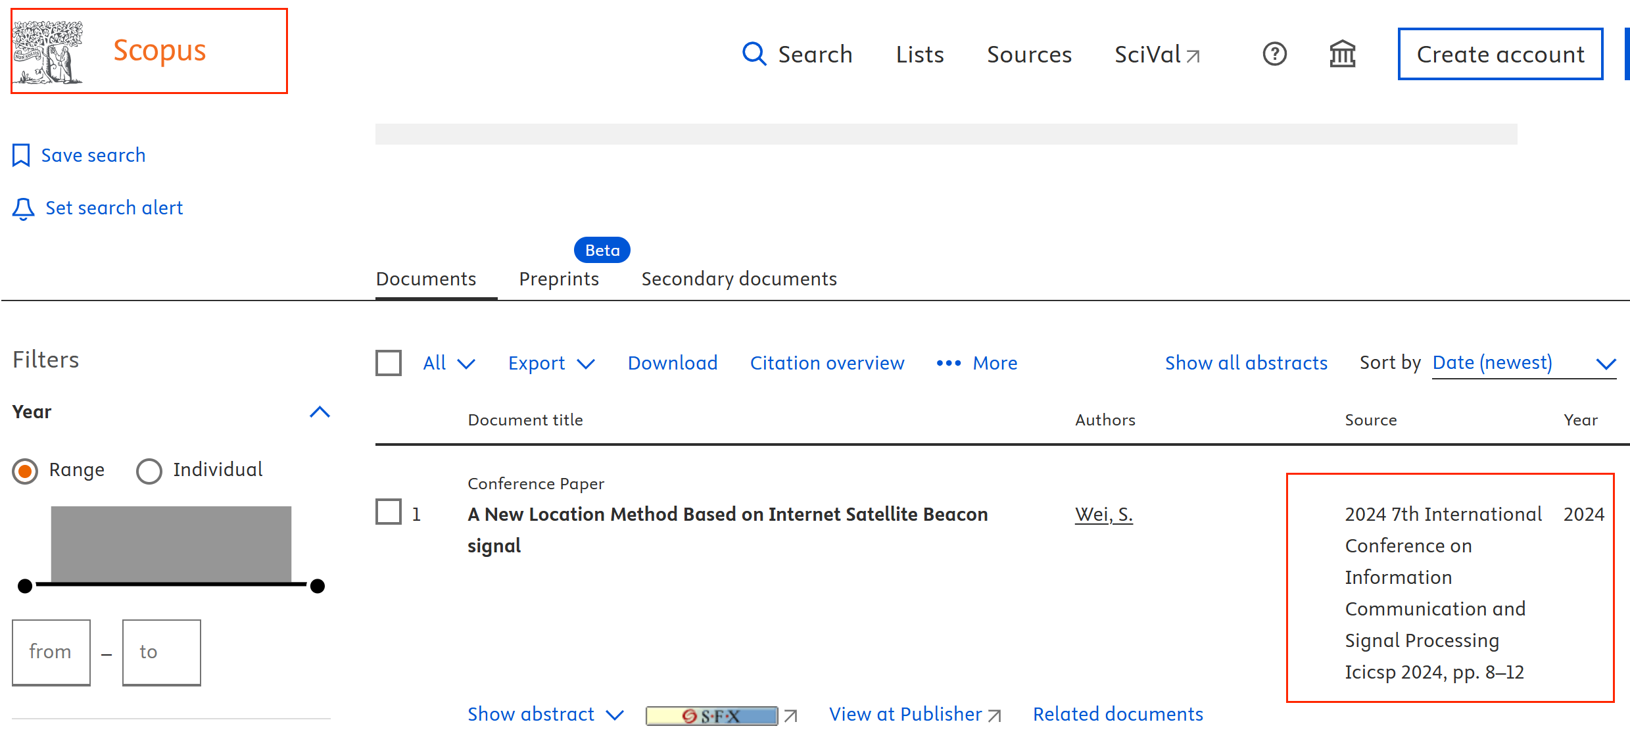Click Show all abstracts
Image resolution: width=1630 pixels, height=745 pixels.
pos(1246,363)
